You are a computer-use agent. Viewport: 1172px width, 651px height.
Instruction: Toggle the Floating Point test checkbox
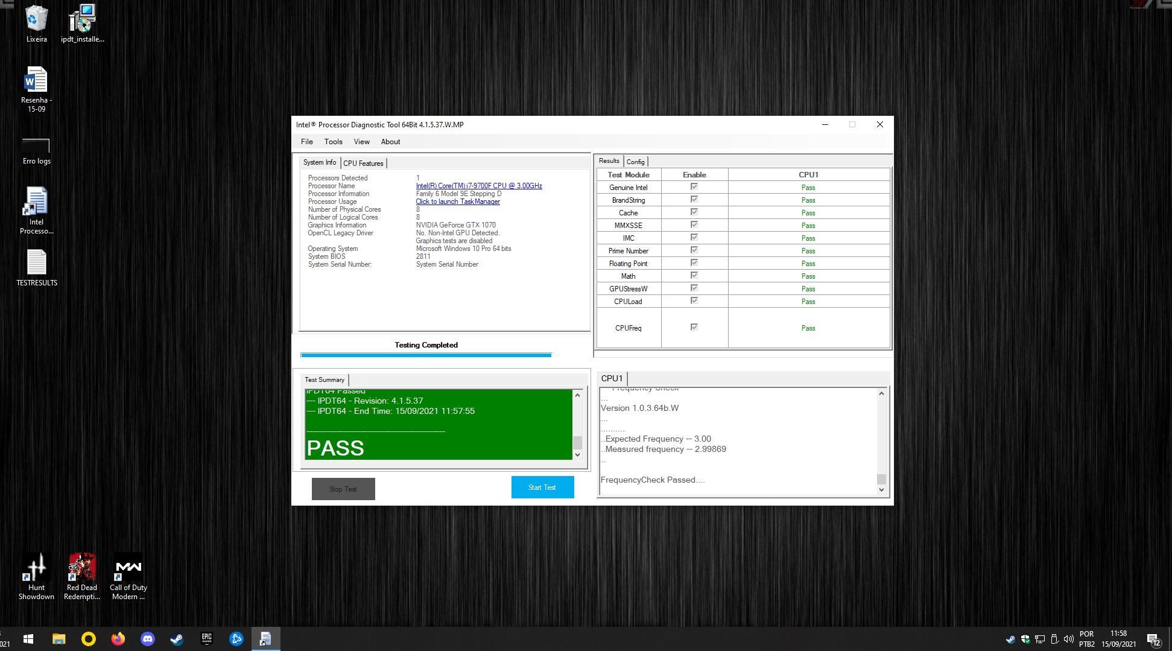(x=694, y=263)
